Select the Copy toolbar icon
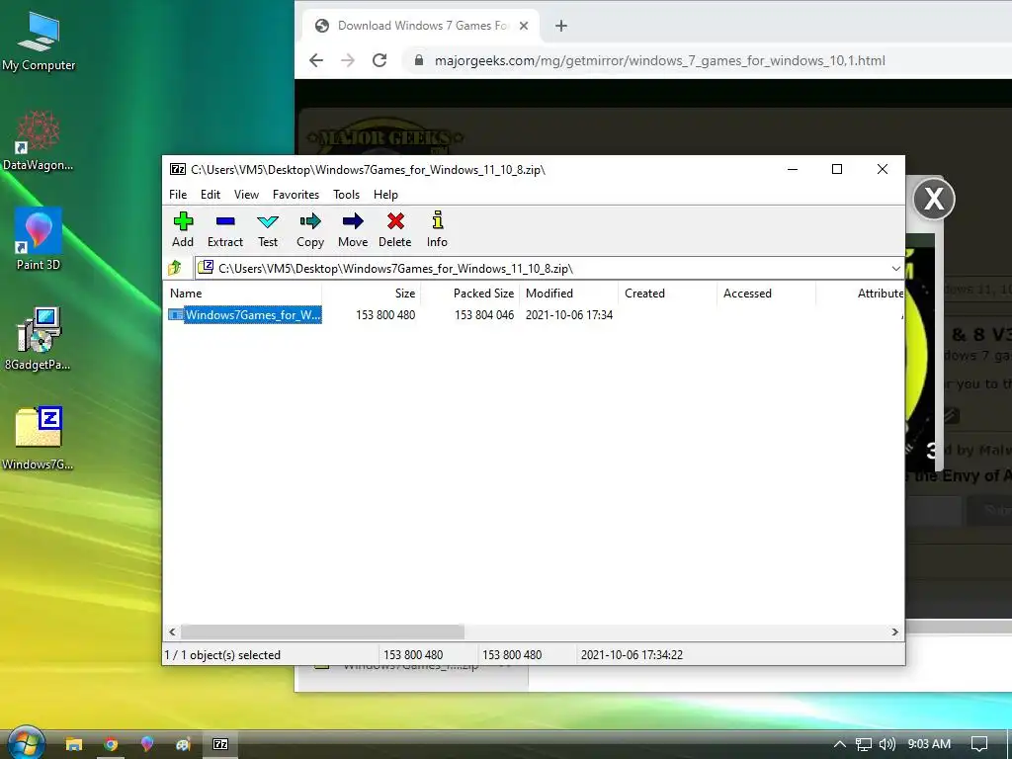 tap(309, 229)
